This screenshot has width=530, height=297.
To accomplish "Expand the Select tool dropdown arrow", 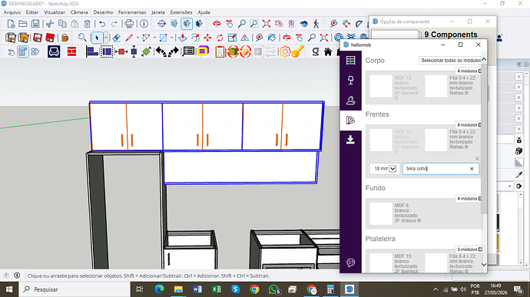I will point(106,38).
